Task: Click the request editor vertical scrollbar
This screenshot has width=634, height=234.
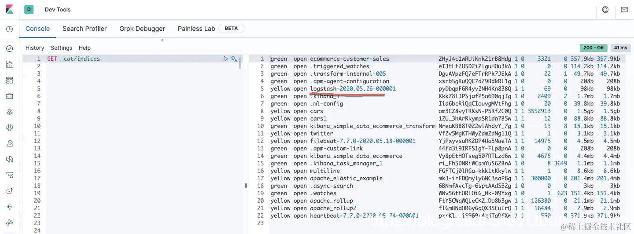Action: pyautogui.click(x=240, y=62)
